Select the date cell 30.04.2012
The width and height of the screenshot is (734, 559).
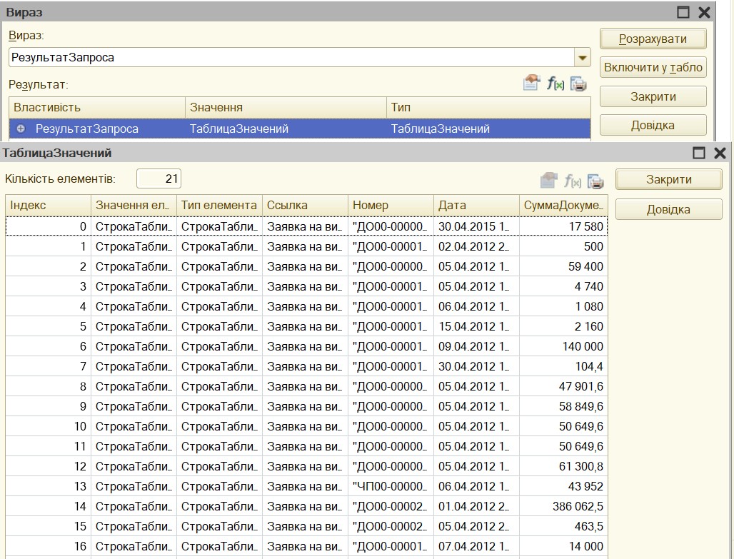[x=476, y=366]
